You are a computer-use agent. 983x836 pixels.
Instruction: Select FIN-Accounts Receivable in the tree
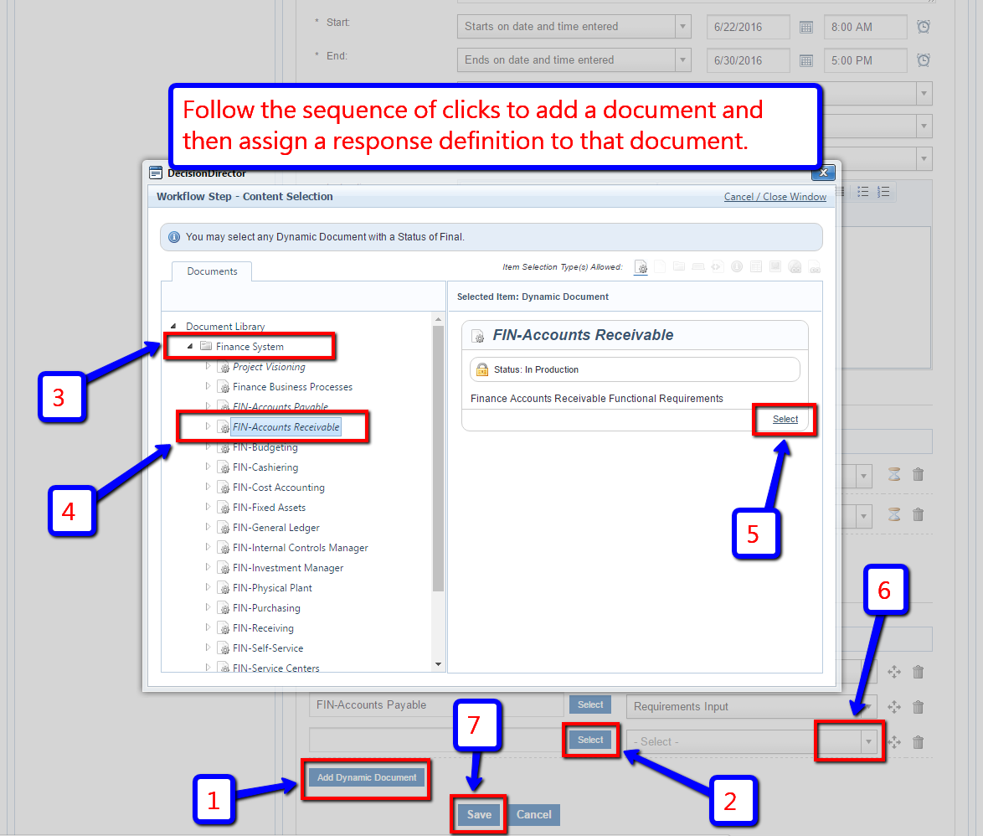pyautogui.click(x=286, y=427)
